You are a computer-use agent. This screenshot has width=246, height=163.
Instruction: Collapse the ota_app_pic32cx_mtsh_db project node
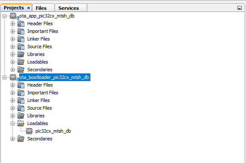(4, 16)
